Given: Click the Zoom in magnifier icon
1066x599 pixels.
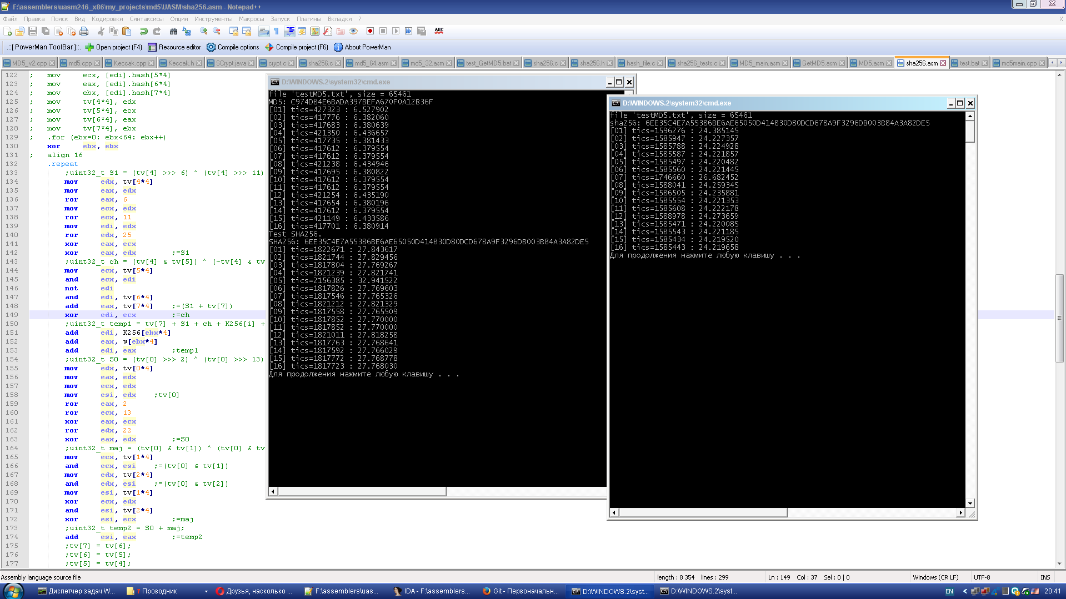Looking at the screenshot, I should (x=204, y=31).
